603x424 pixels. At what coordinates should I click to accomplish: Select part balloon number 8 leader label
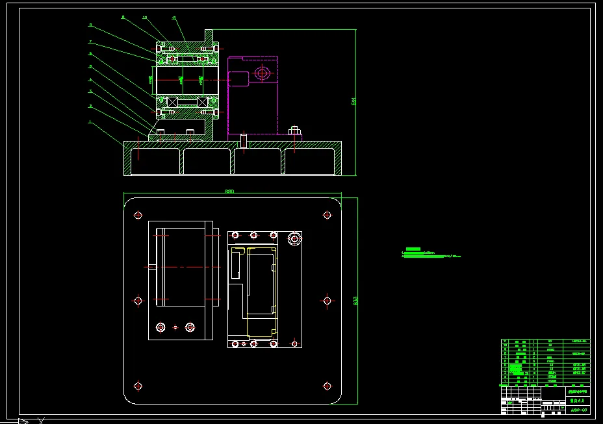(90, 25)
